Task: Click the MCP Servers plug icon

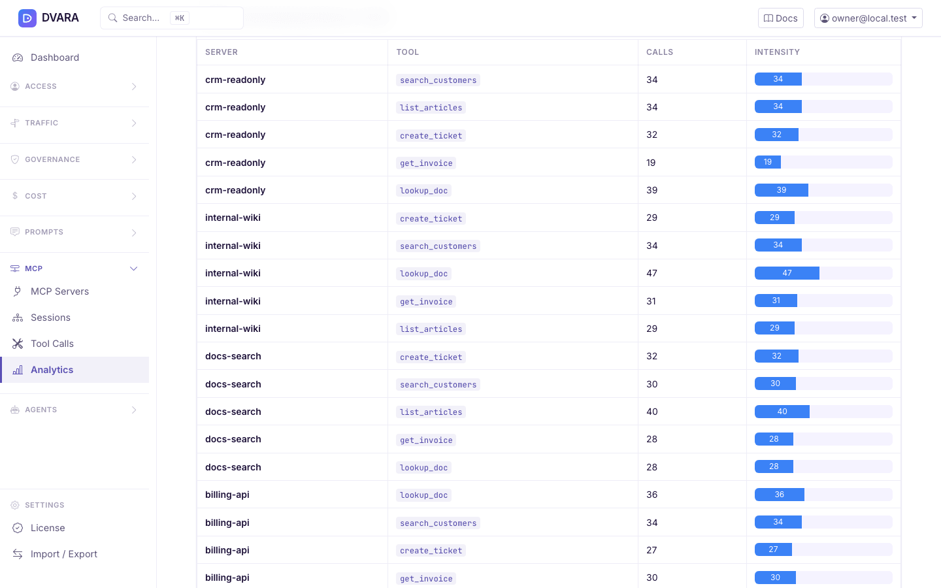Action: [x=18, y=291]
